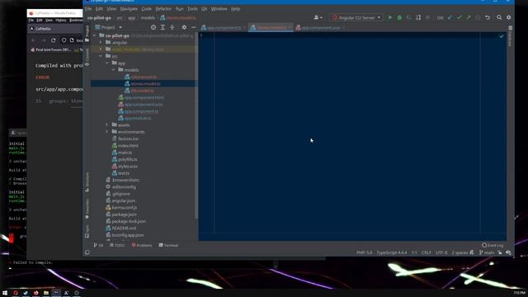Click the main git branch widget

[x=487, y=252]
